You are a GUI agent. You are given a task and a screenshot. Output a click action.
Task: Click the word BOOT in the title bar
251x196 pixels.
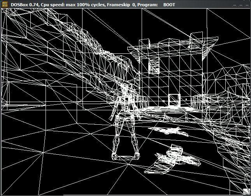click(x=169, y=4)
